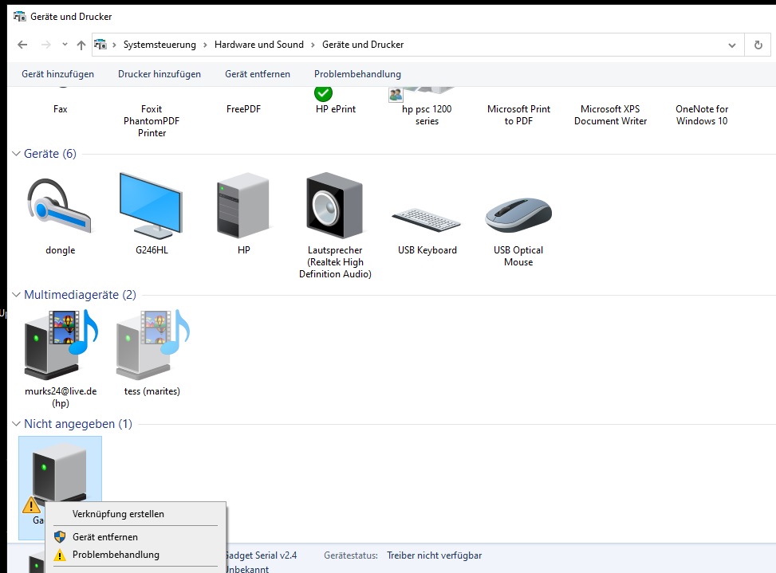The height and width of the screenshot is (573, 776).
Task: Select the HP computer tower device
Action: 243,206
